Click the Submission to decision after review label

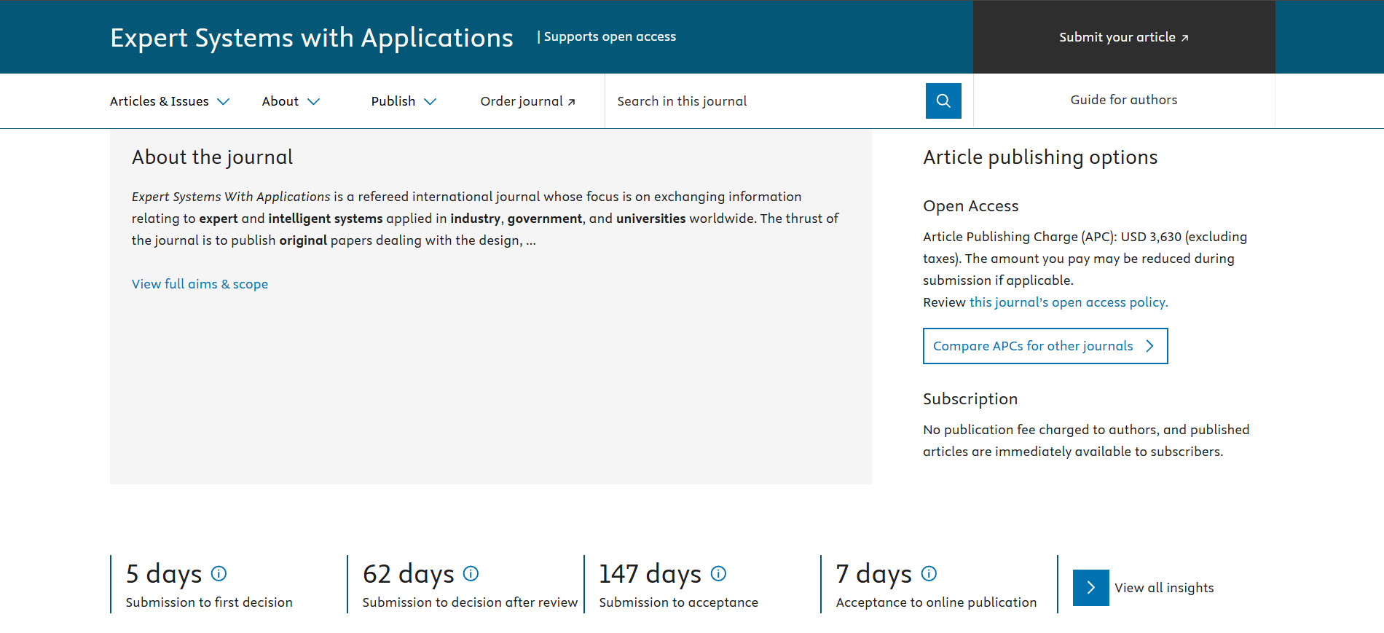[x=470, y=602]
